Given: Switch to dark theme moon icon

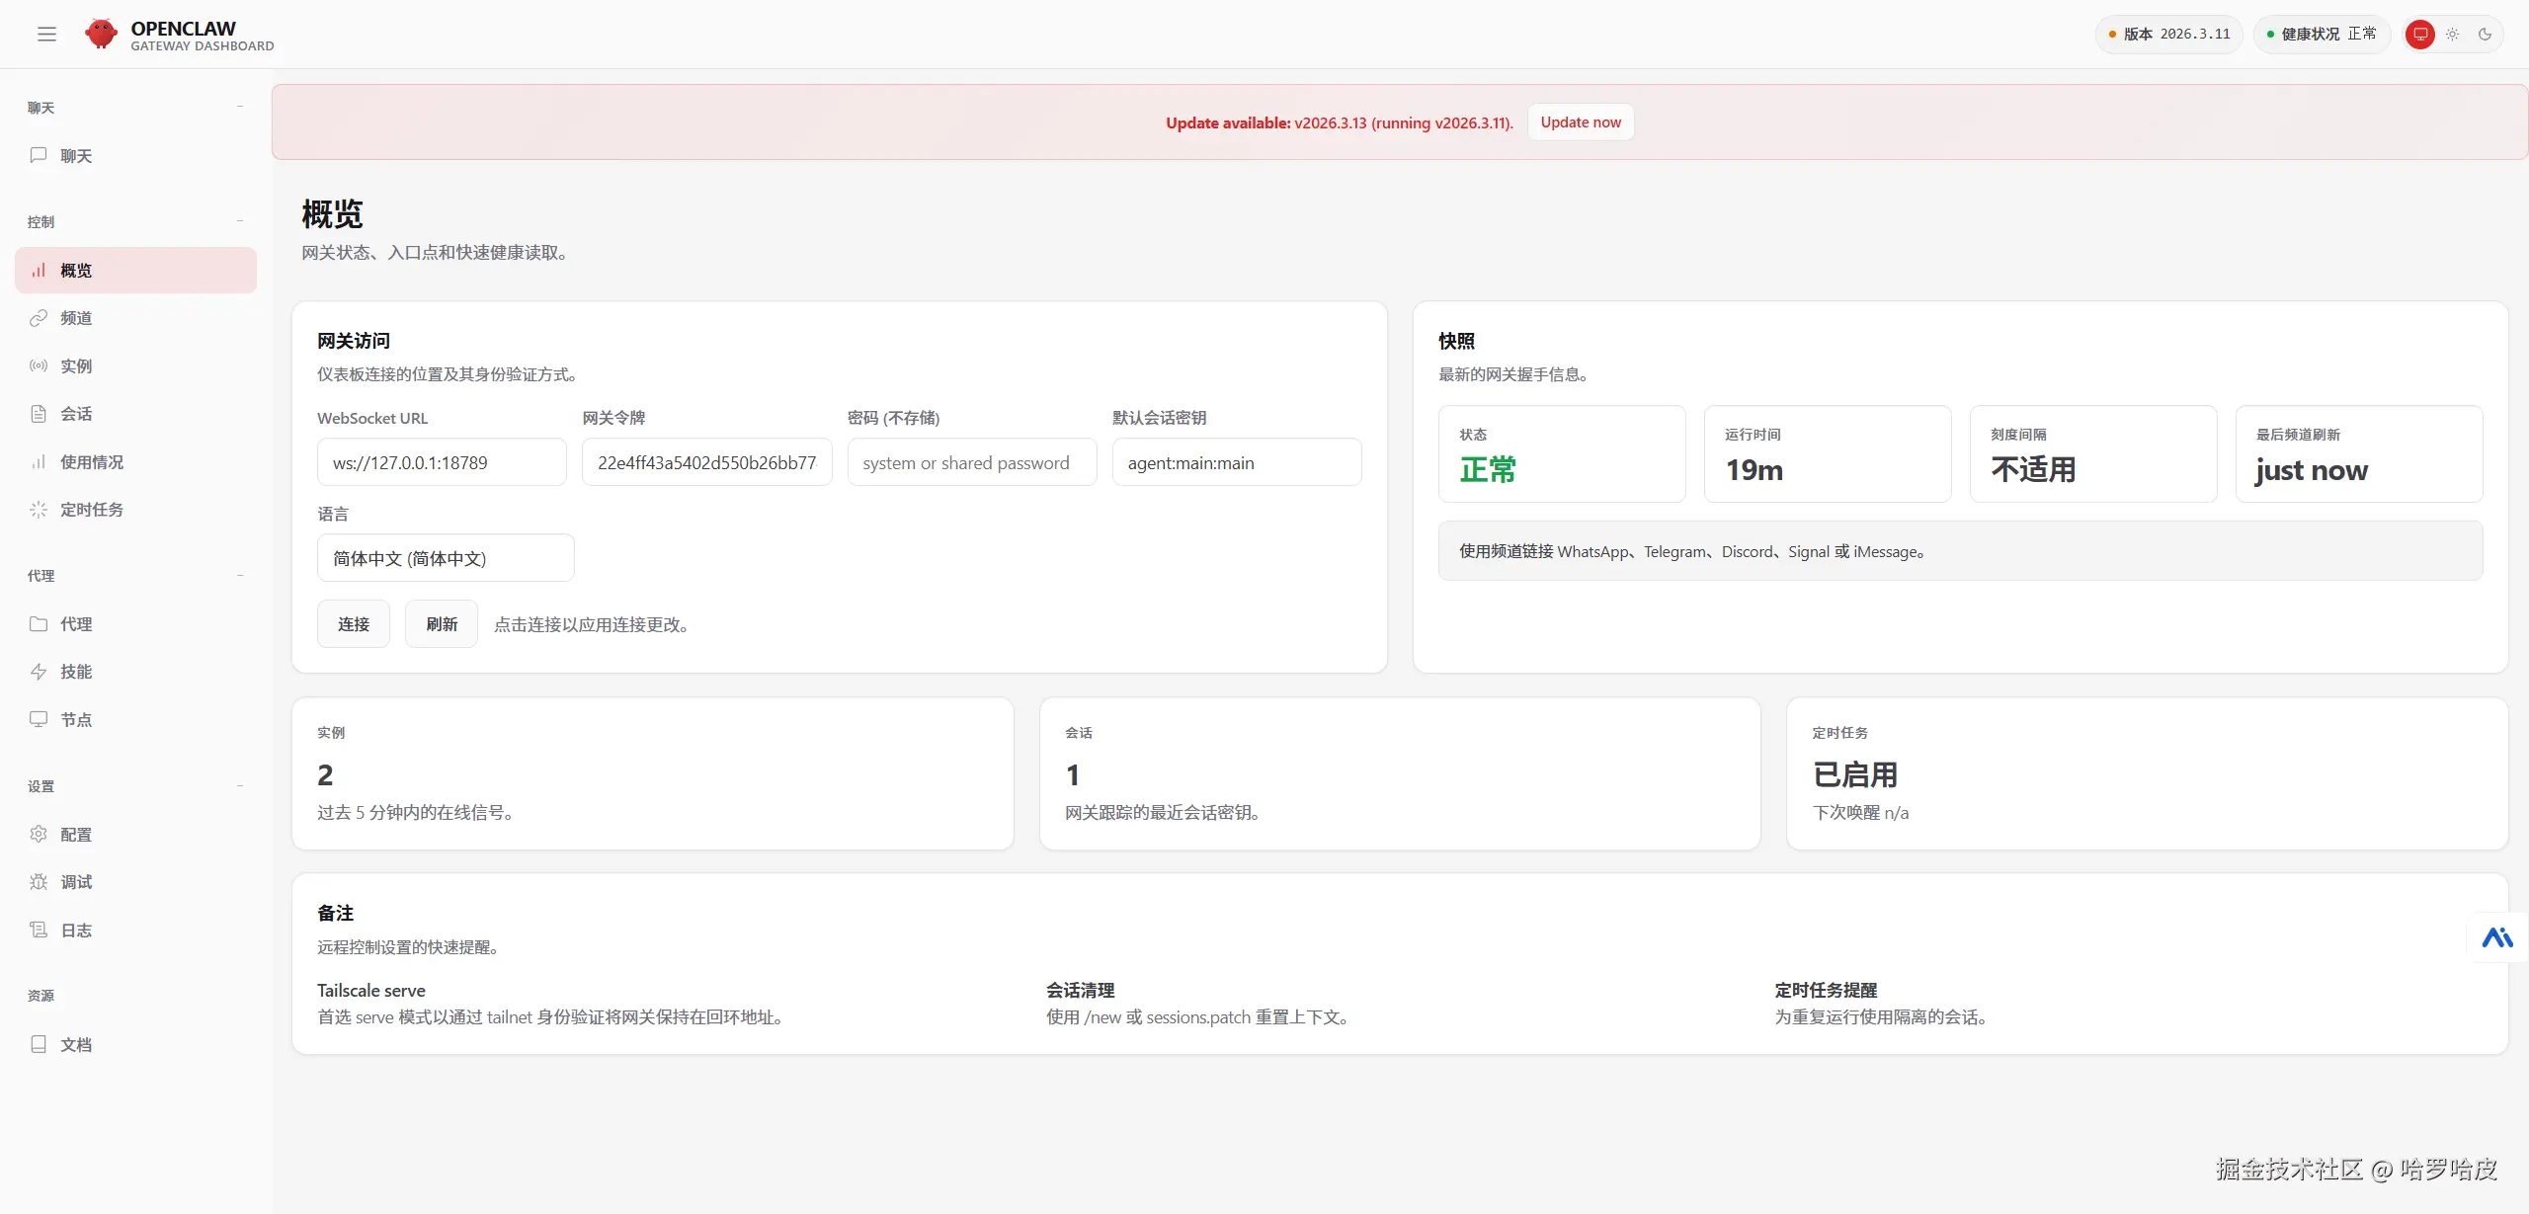Looking at the screenshot, I should pos(2485,35).
